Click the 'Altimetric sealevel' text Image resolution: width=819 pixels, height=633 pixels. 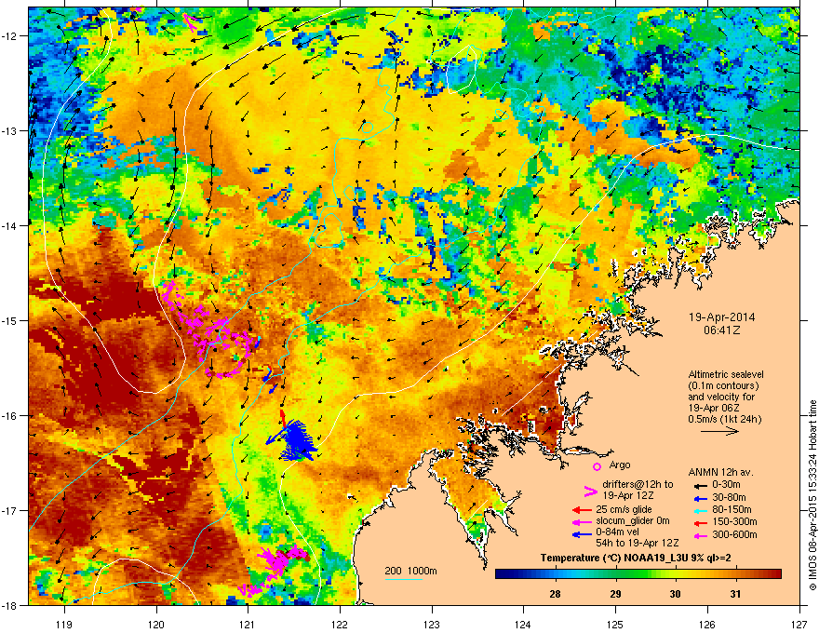(x=726, y=374)
